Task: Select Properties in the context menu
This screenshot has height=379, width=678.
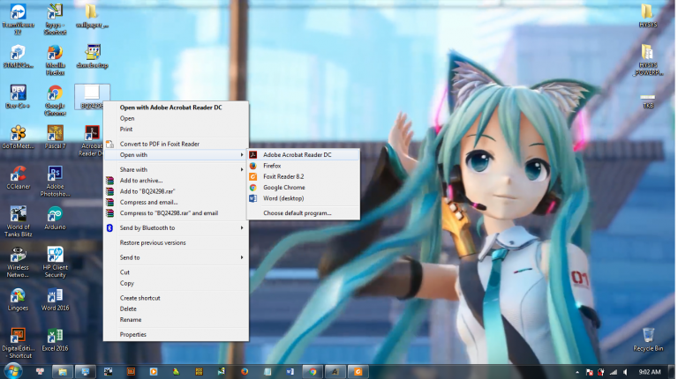Action: click(x=133, y=335)
